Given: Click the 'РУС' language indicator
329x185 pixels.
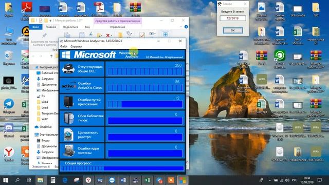Looking at the screenshot, I should pyautogui.click(x=295, y=180).
